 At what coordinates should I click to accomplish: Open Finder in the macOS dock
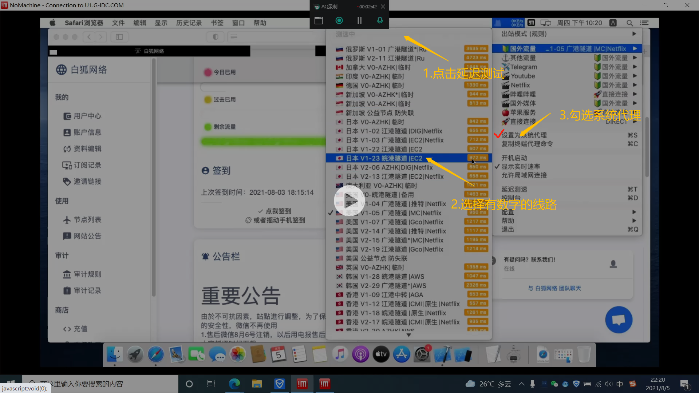[115, 354]
